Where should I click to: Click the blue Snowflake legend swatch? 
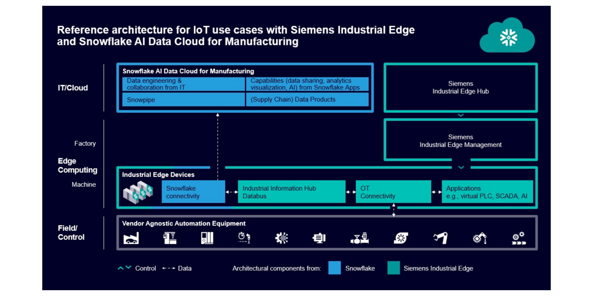[x=334, y=268]
